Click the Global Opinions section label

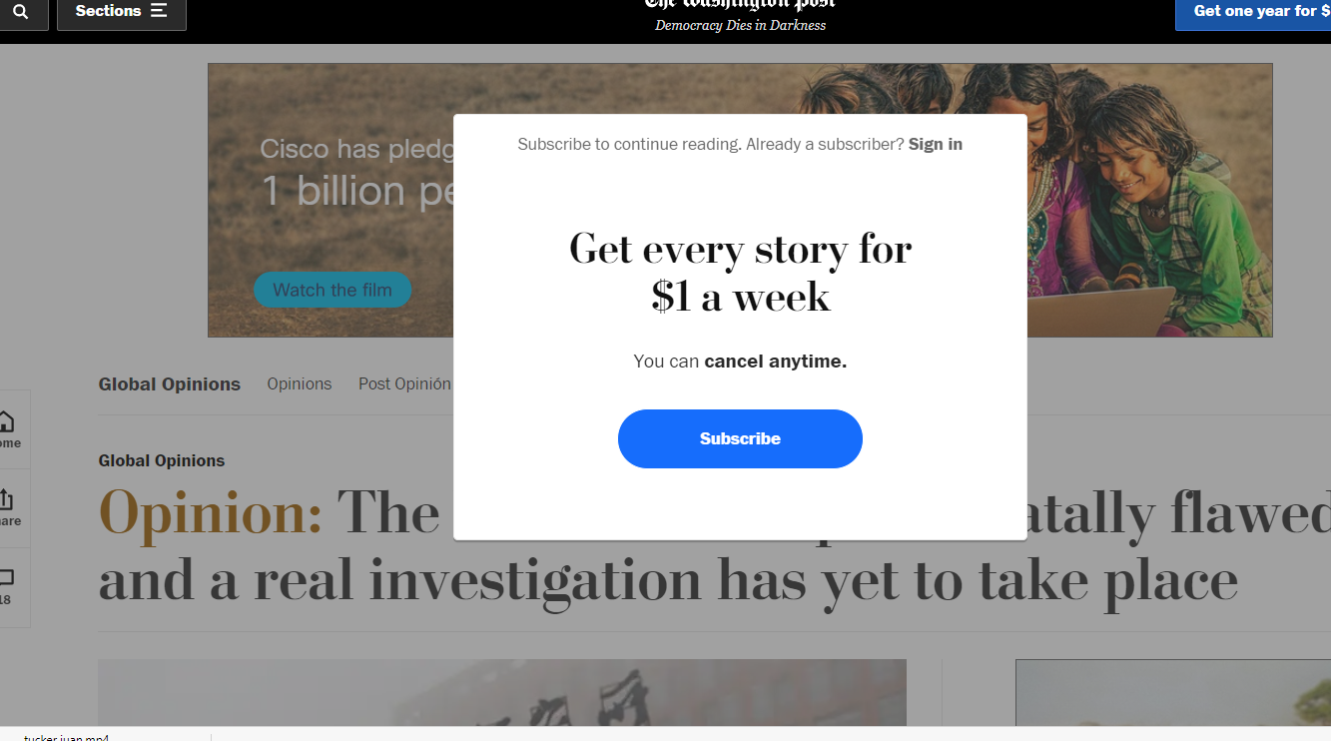tap(162, 460)
